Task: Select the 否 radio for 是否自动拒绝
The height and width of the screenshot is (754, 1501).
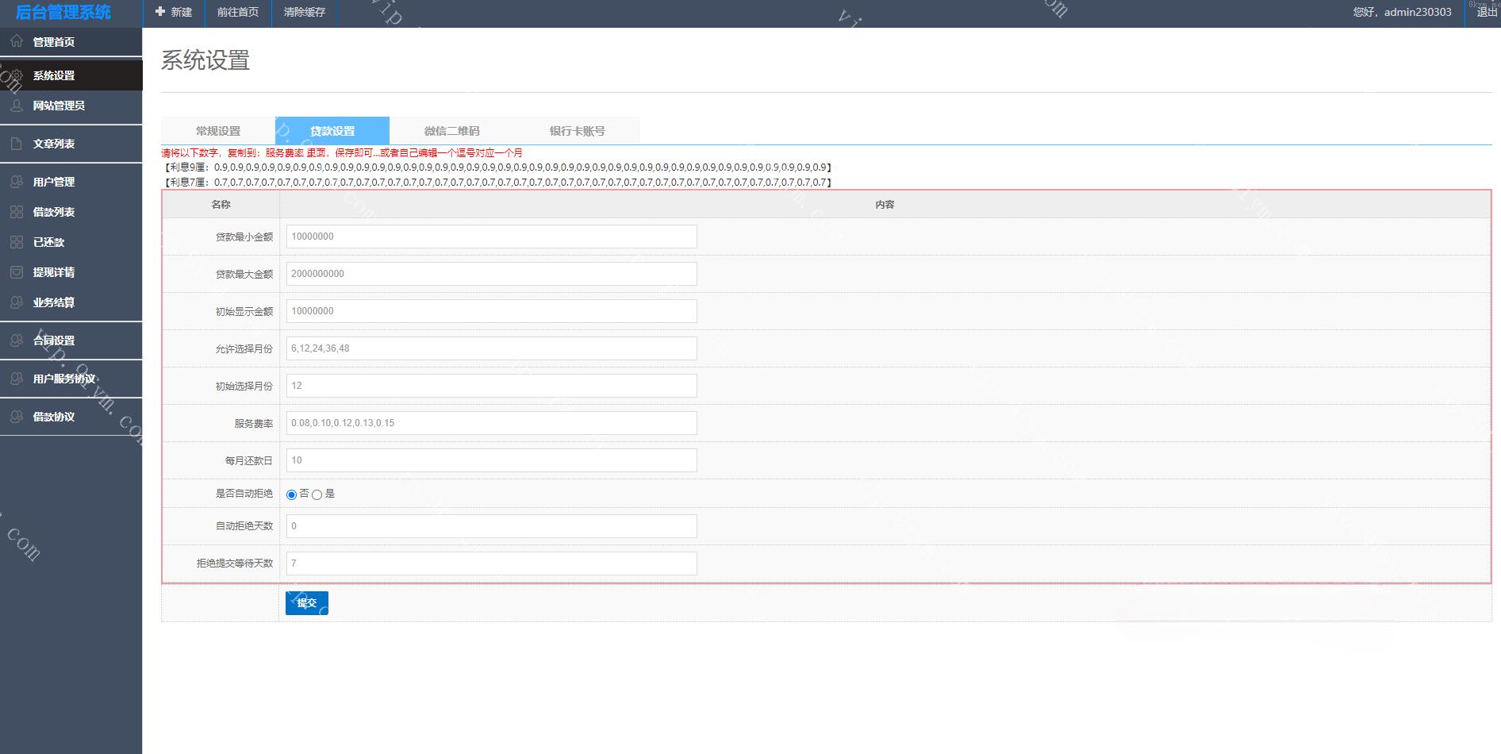Action: click(291, 494)
